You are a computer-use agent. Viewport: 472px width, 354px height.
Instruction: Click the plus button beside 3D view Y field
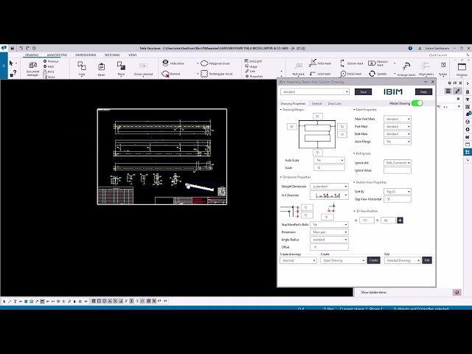400,221
